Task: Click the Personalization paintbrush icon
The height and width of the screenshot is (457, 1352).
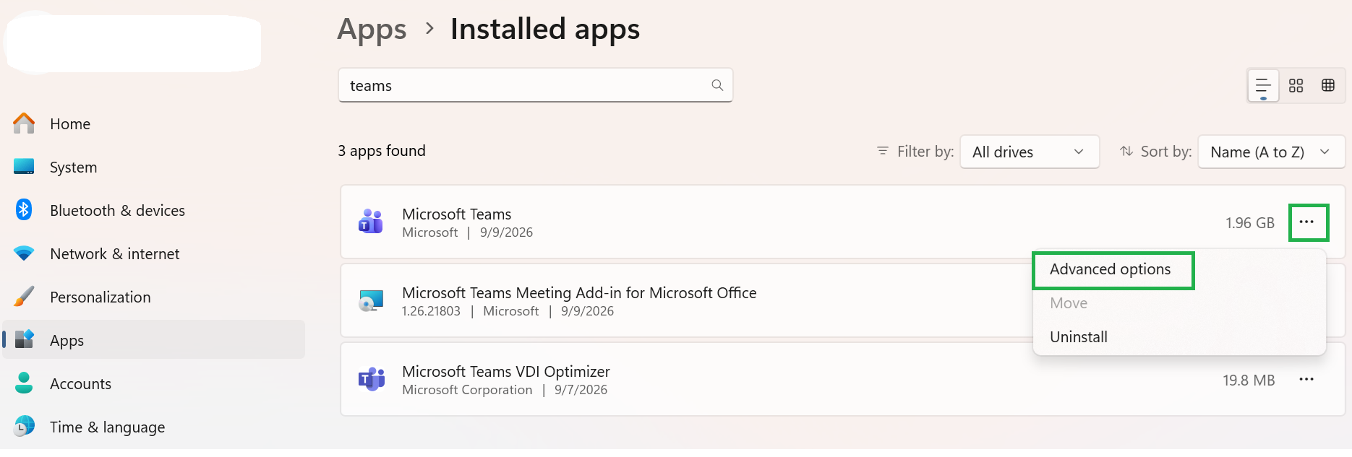Action: (24, 297)
